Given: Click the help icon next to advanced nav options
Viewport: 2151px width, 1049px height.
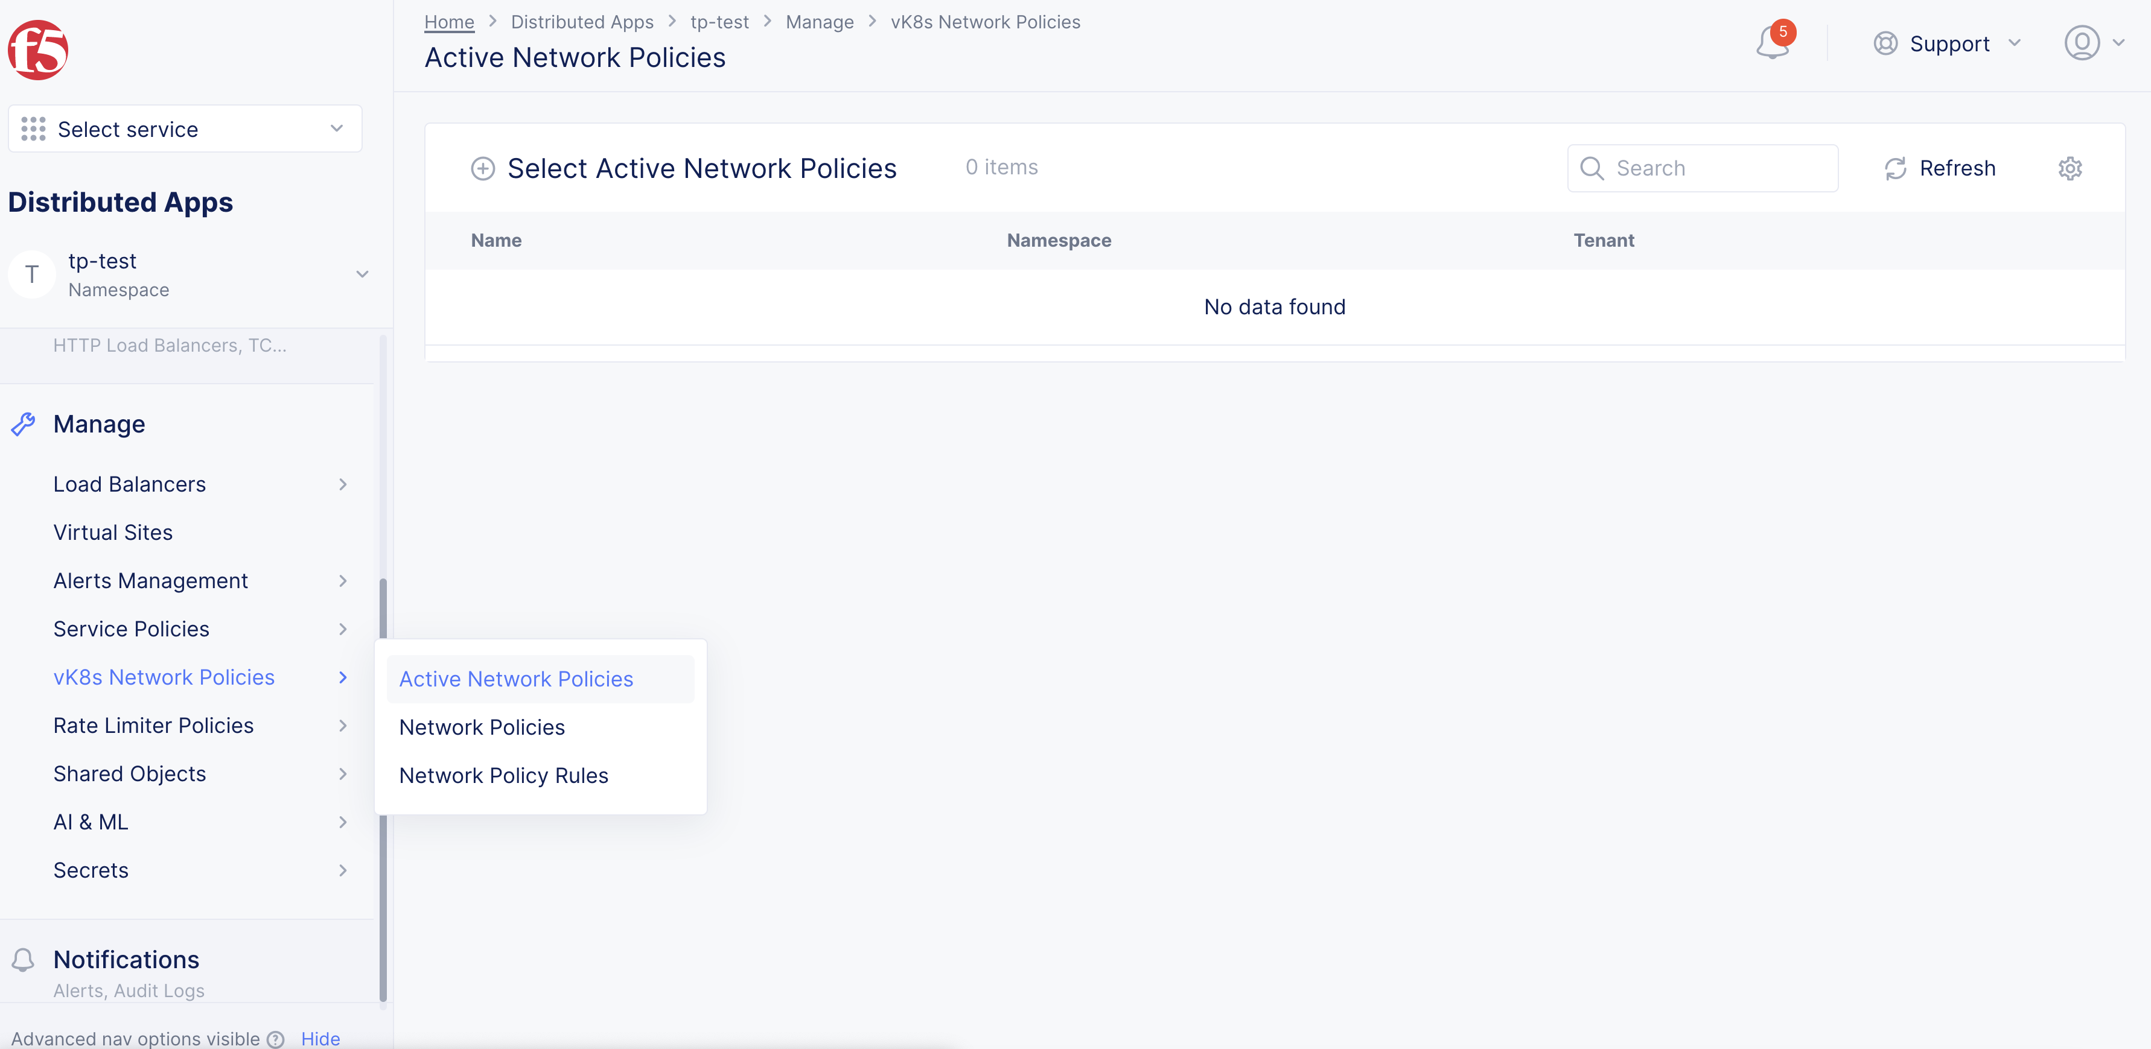Looking at the screenshot, I should point(275,1039).
